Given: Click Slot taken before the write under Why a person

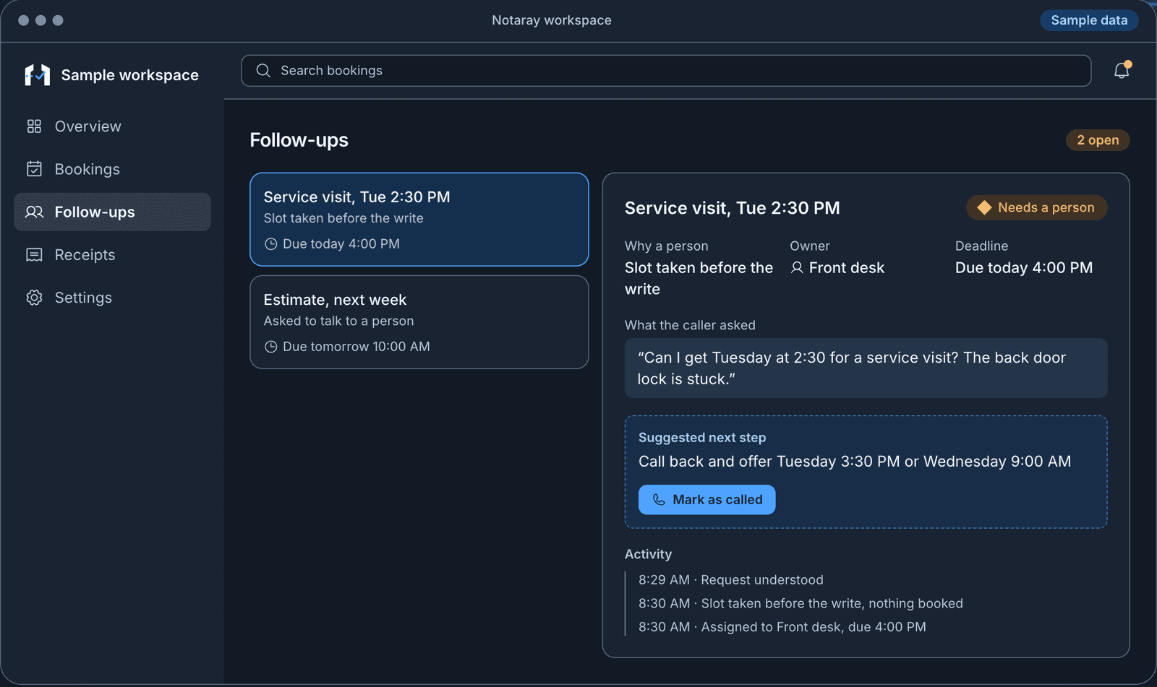Looking at the screenshot, I should point(699,278).
